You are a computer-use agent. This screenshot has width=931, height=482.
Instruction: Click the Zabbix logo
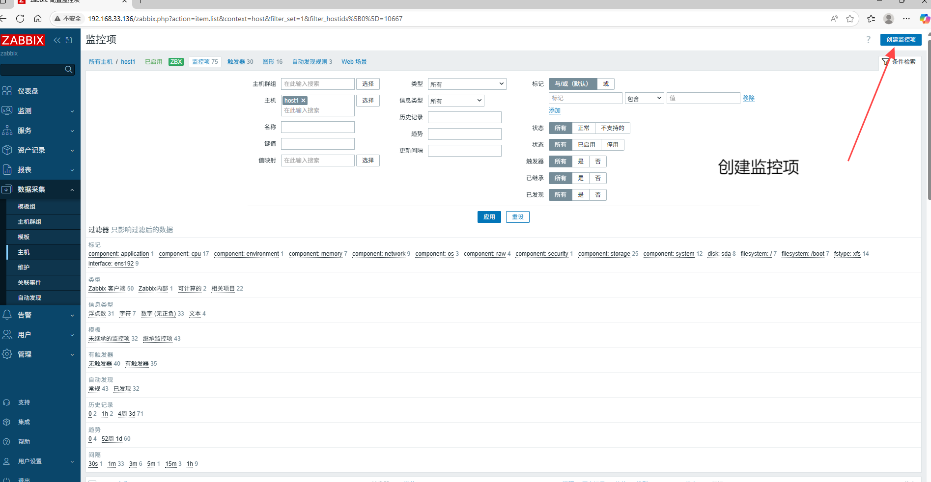coord(23,40)
